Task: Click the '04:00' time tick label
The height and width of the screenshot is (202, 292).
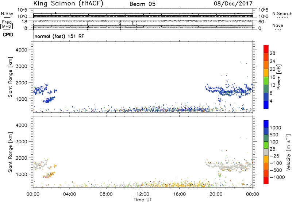Action: (70, 194)
